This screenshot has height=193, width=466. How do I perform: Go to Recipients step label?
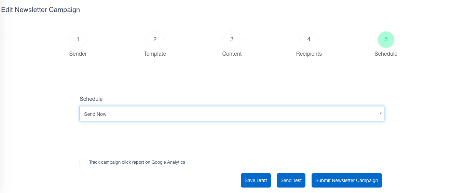coord(309,54)
